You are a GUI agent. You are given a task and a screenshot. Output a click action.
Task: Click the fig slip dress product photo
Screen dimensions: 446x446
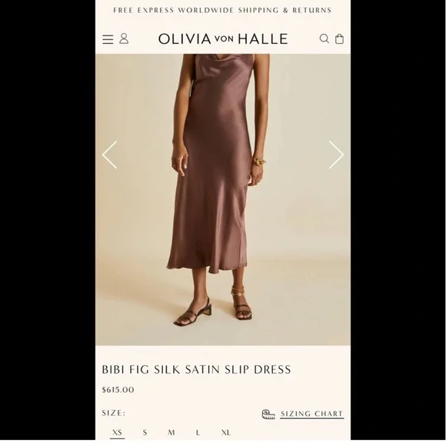[x=223, y=200]
